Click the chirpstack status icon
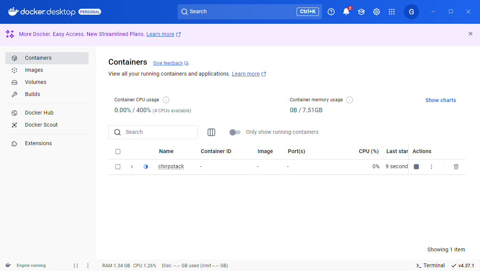This screenshot has width=480, height=271. tap(146, 167)
